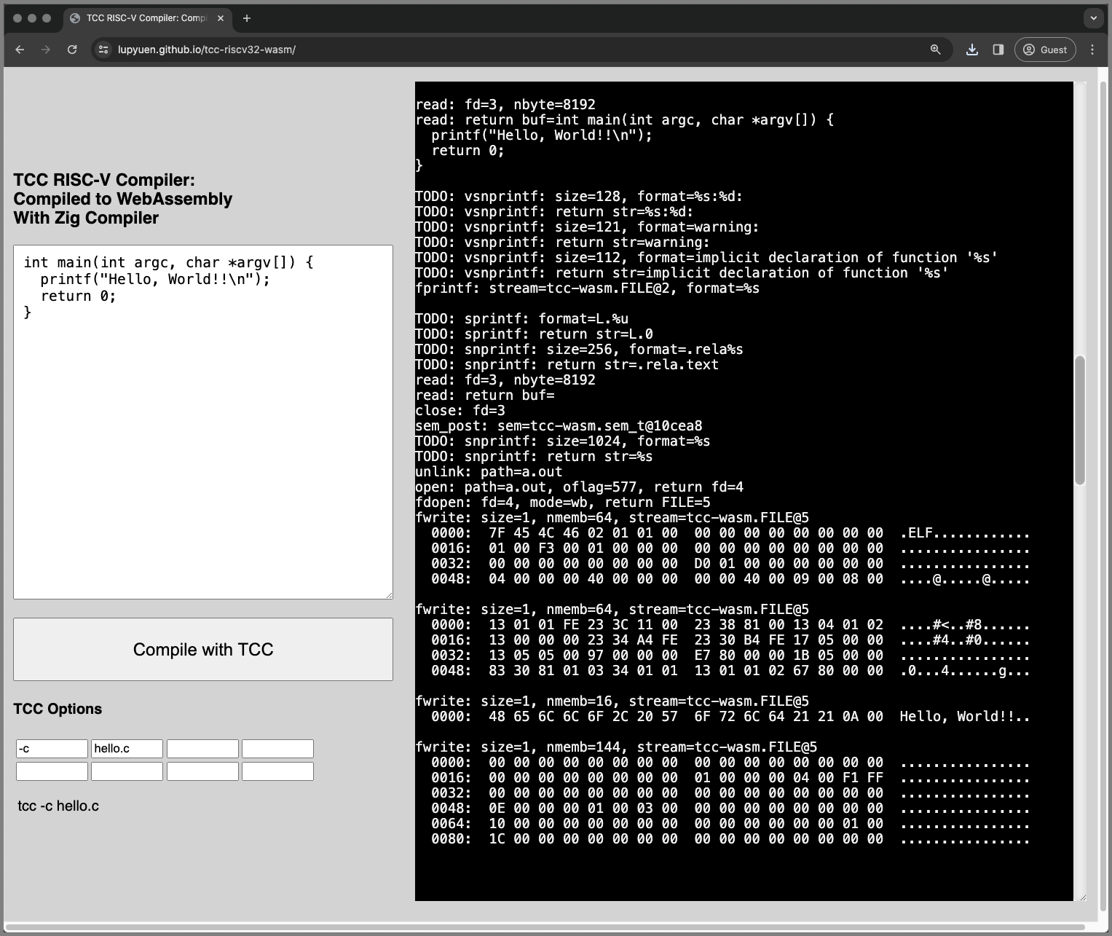Image resolution: width=1112 pixels, height=936 pixels.
Task: Toggle the side panel icon
Action: (x=998, y=50)
